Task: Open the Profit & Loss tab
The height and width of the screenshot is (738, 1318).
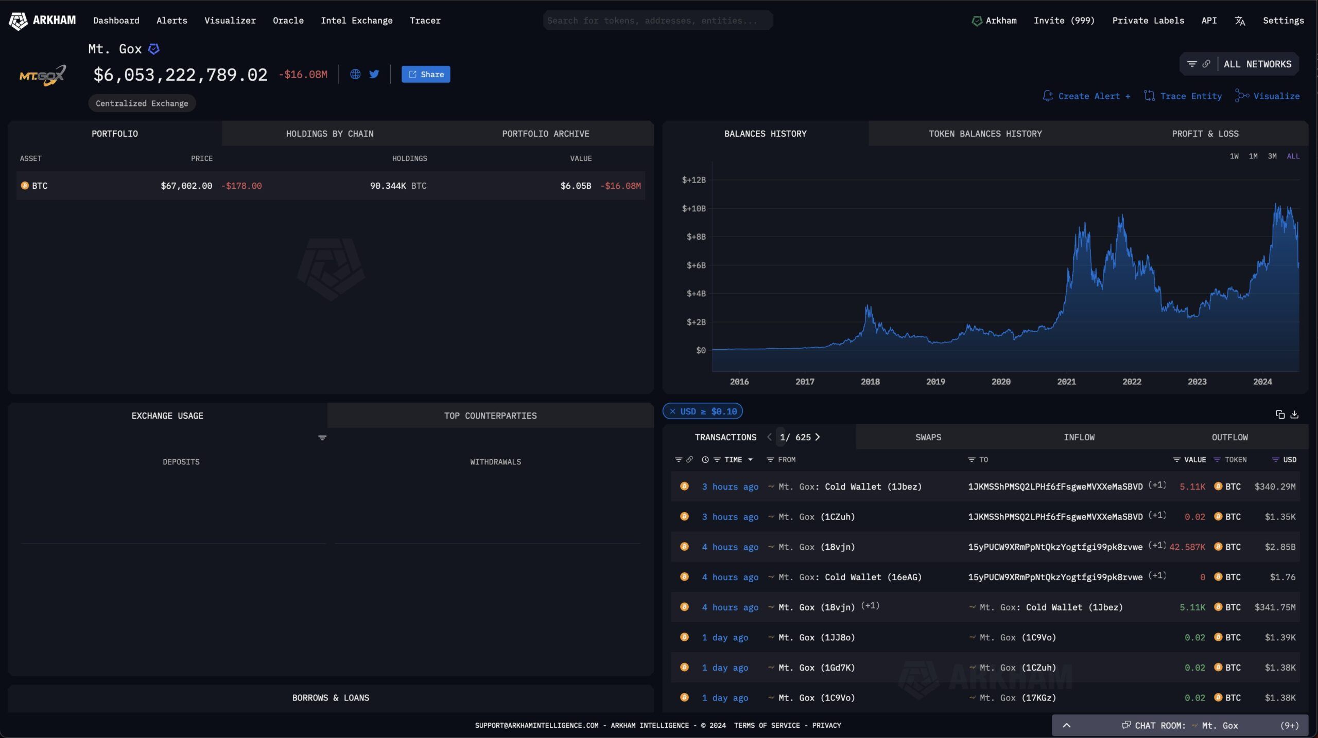Action: pyautogui.click(x=1205, y=134)
